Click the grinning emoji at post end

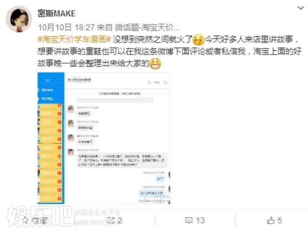coord(155,64)
